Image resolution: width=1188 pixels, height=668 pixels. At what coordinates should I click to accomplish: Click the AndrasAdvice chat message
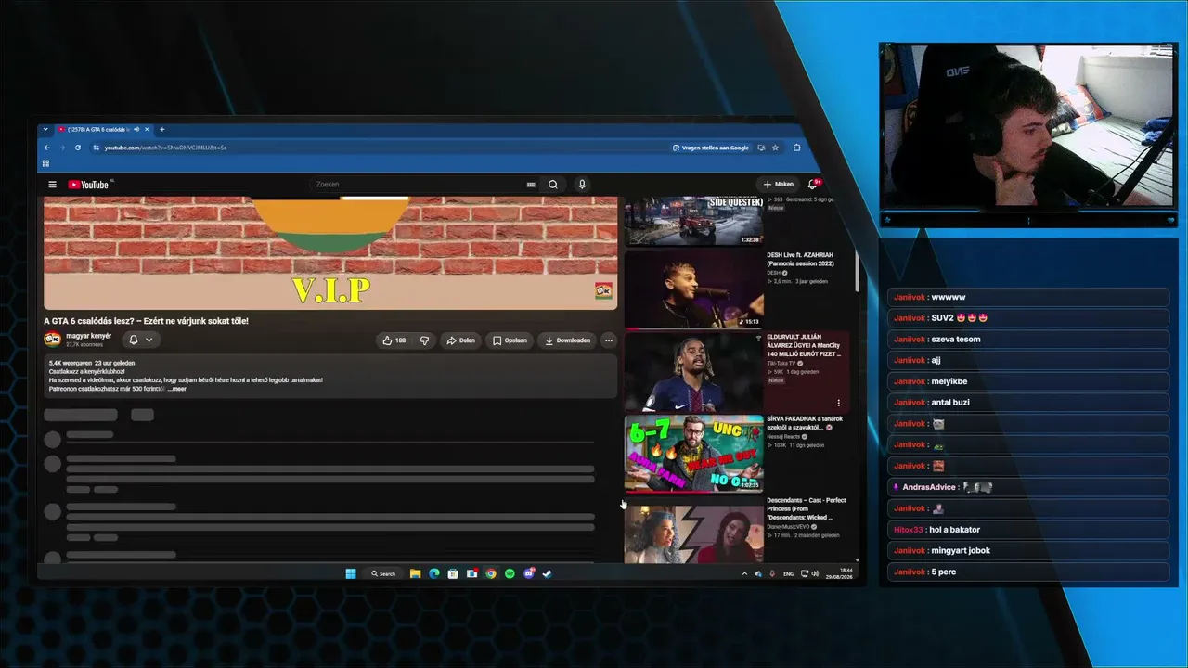(x=1028, y=487)
